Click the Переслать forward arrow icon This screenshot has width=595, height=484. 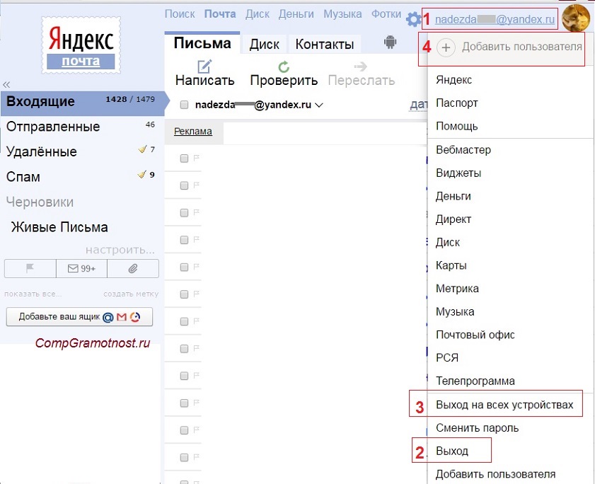coord(361,67)
